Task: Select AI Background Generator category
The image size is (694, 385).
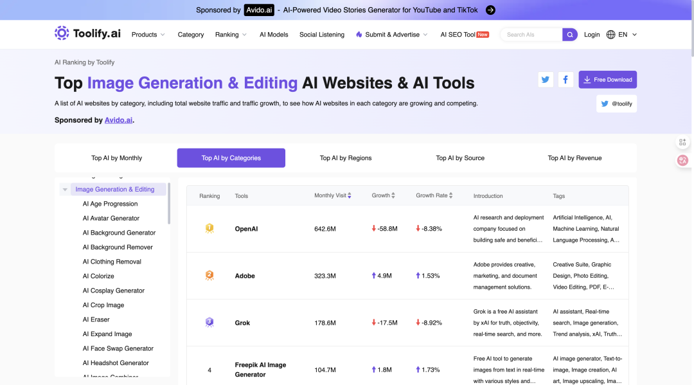Action: (x=119, y=233)
